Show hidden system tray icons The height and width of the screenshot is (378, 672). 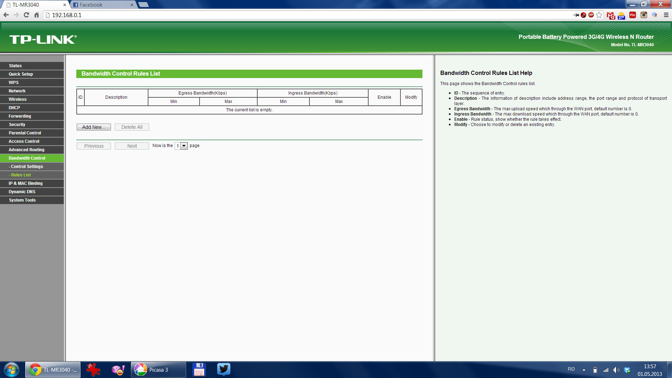584,370
